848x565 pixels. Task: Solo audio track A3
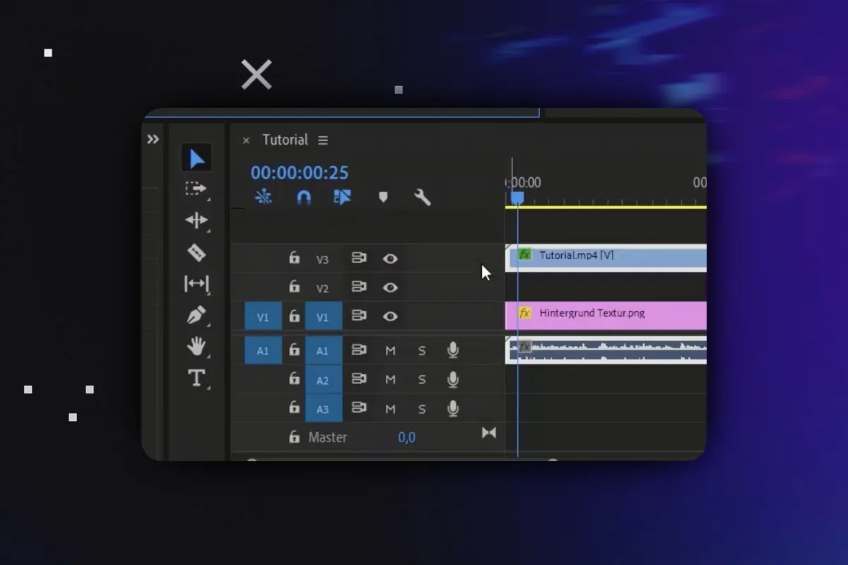pyautogui.click(x=422, y=408)
